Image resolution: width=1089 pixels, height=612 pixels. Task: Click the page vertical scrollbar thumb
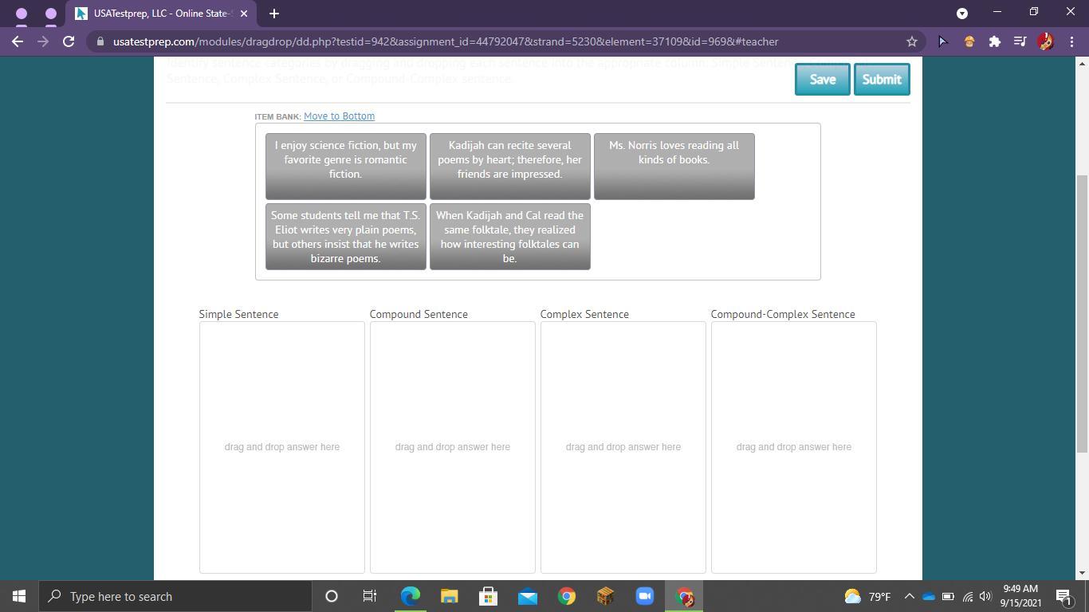[x=1082, y=314]
